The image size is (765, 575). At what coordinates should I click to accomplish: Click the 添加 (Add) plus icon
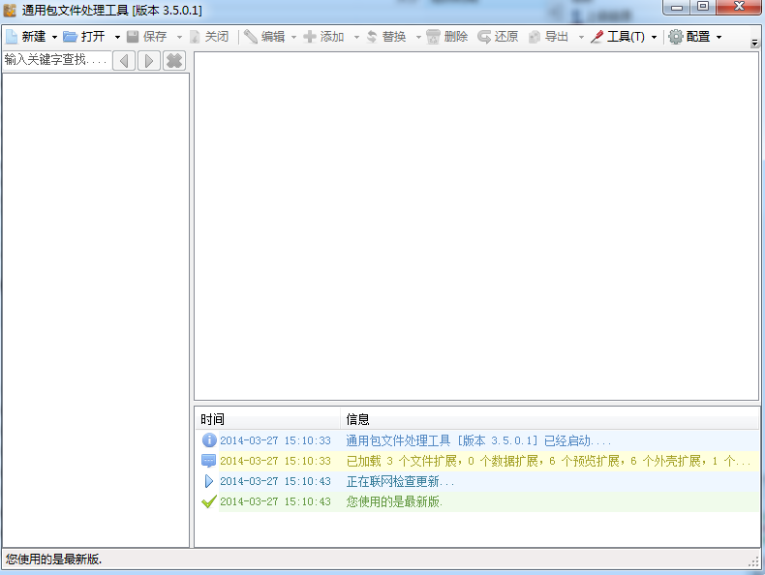(309, 37)
